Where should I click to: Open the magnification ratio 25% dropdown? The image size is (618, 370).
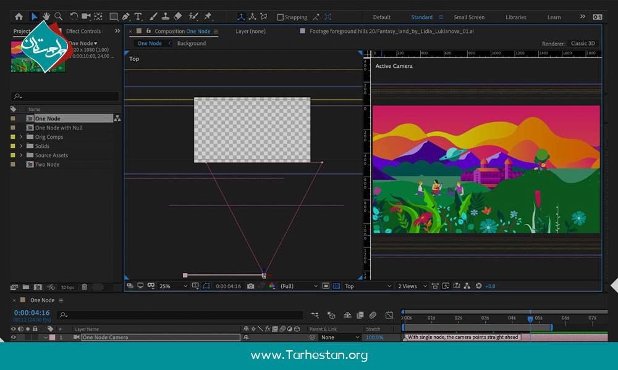[x=173, y=286]
